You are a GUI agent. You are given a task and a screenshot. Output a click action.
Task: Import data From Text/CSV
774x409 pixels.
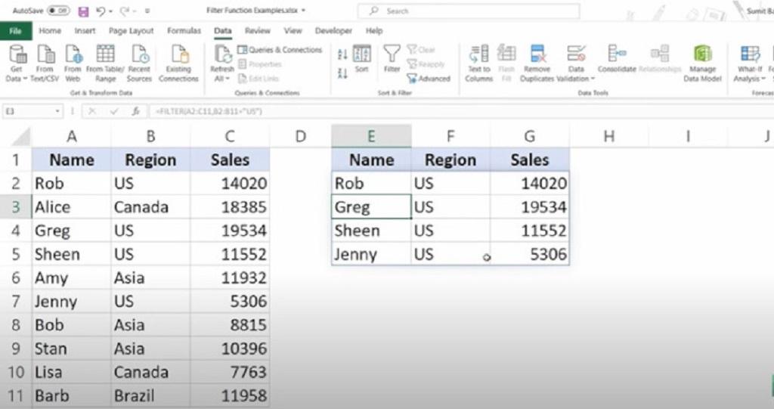pyautogui.click(x=45, y=64)
